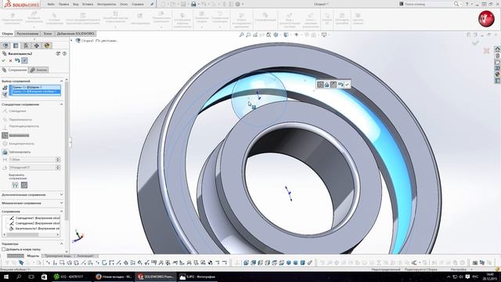Viewport: 501px width, 282px height.
Task: Open the DisplayManager colored sphere tab
Action: (x=47, y=45)
